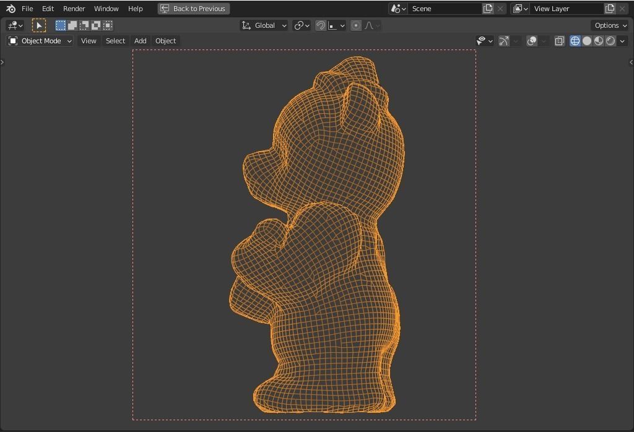Open the viewport shading options dropdown
The width and height of the screenshot is (634, 432).
pyautogui.click(x=622, y=41)
